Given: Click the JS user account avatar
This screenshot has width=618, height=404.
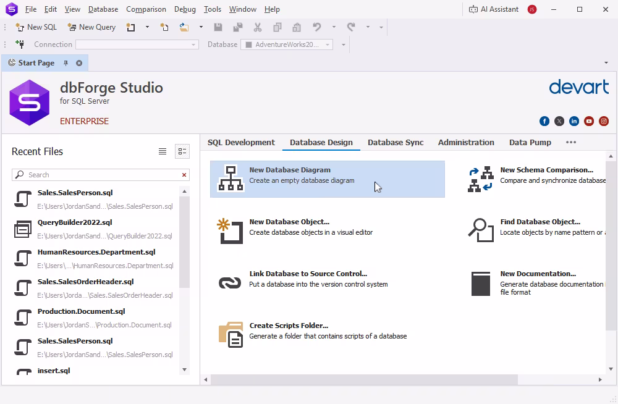Looking at the screenshot, I should [532, 9].
